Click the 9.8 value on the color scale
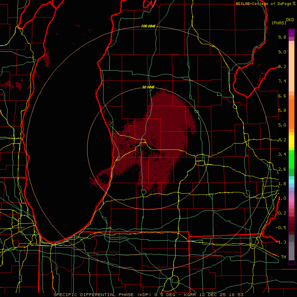Viewport: 297px width, 297px height. (282, 37)
